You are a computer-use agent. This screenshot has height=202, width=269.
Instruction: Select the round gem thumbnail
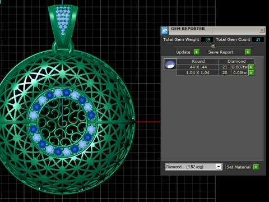point(170,64)
